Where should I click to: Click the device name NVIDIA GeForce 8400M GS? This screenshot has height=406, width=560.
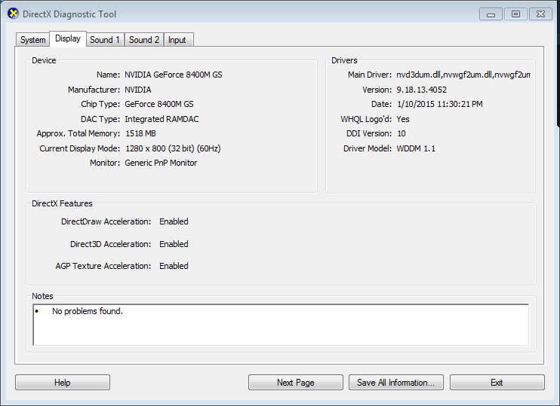173,75
